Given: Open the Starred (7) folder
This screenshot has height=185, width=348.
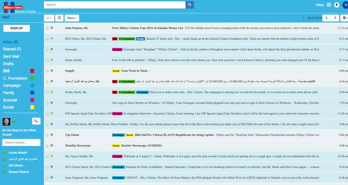Looking at the screenshot, I should pos(12,49).
